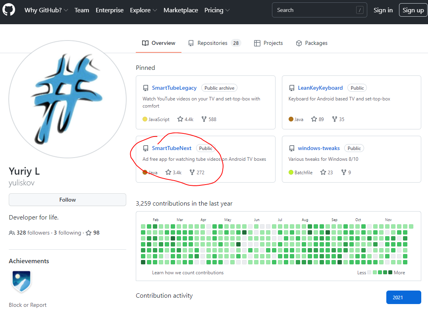This screenshot has width=428, height=310.
Task: Click the Public badge on windows-tweaks card
Action: click(x=354, y=148)
